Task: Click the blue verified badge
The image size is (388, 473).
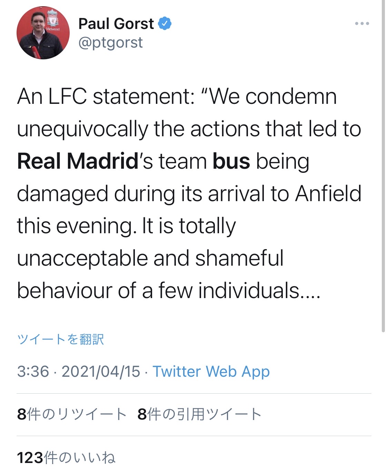Action: click(165, 24)
